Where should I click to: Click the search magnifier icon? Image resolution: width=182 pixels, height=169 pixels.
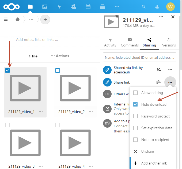(144, 7)
